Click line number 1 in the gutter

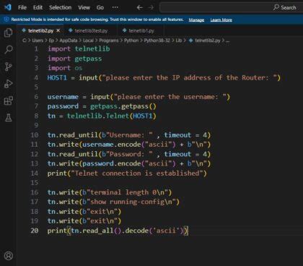pyautogui.click(x=36, y=49)
